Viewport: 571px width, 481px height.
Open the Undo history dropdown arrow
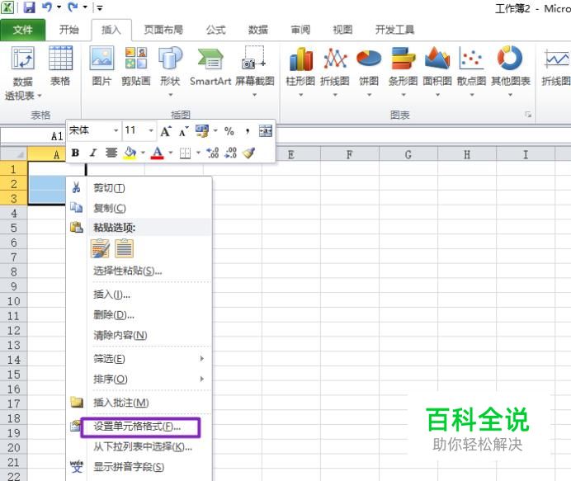(x=59, y=7)
